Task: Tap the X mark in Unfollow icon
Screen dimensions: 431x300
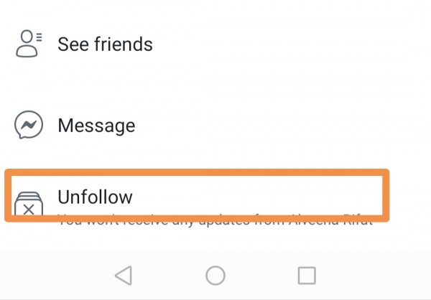Action: (29, 210)
